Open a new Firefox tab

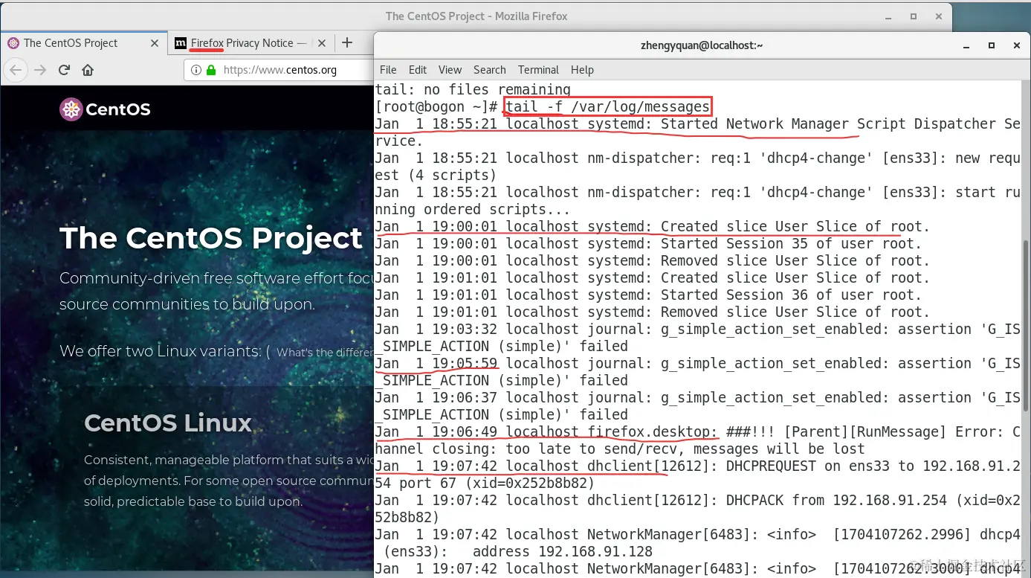click(x=347, y=43)
